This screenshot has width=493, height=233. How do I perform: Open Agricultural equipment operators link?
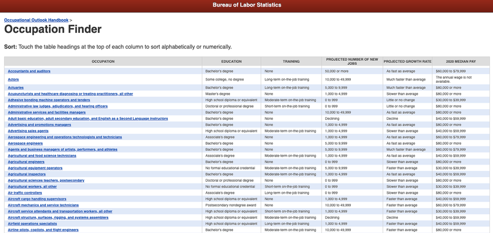tap(35, 168)
